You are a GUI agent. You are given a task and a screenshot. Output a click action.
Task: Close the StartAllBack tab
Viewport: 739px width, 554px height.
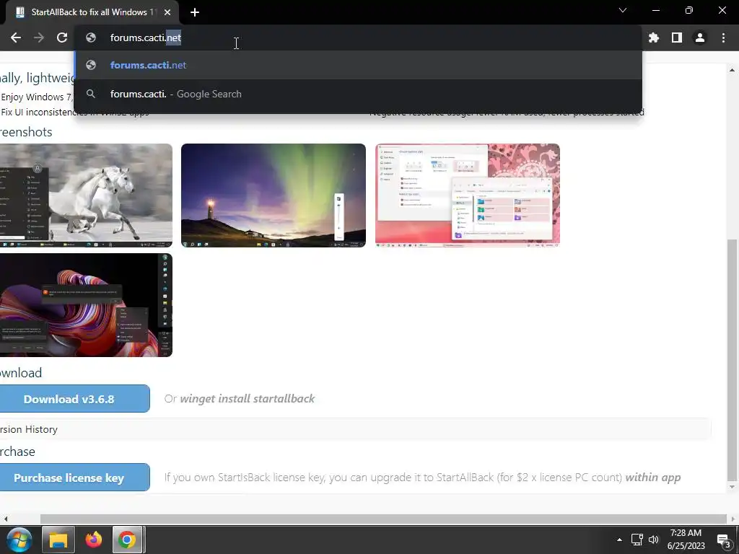pos(167,12)
